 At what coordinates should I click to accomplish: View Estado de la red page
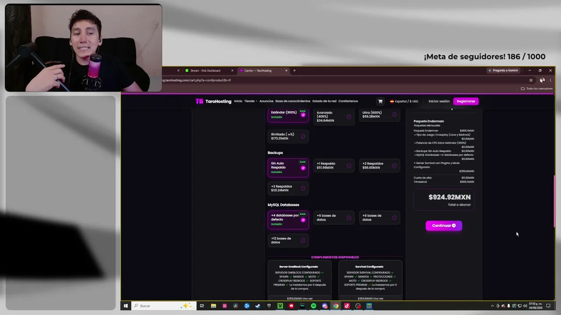click(x=324, y=101)
